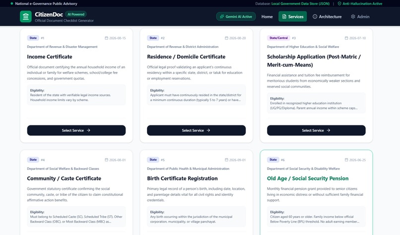Click the AI Powered badge

pos(76,14)
